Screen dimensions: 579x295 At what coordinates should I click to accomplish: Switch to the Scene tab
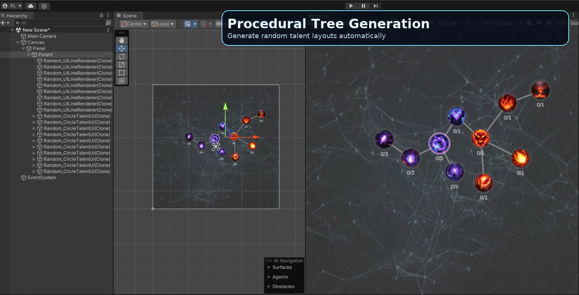(128, 15)
